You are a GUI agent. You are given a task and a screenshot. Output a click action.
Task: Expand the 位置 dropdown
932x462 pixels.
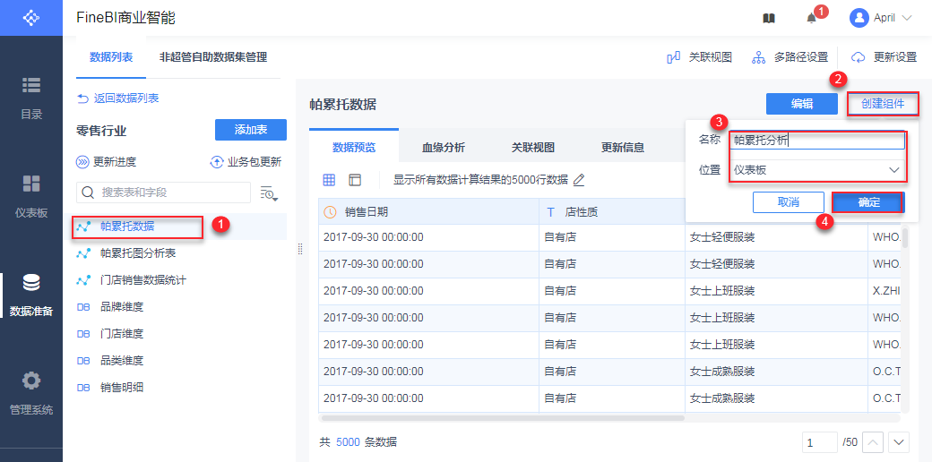(x=815, y=170)
